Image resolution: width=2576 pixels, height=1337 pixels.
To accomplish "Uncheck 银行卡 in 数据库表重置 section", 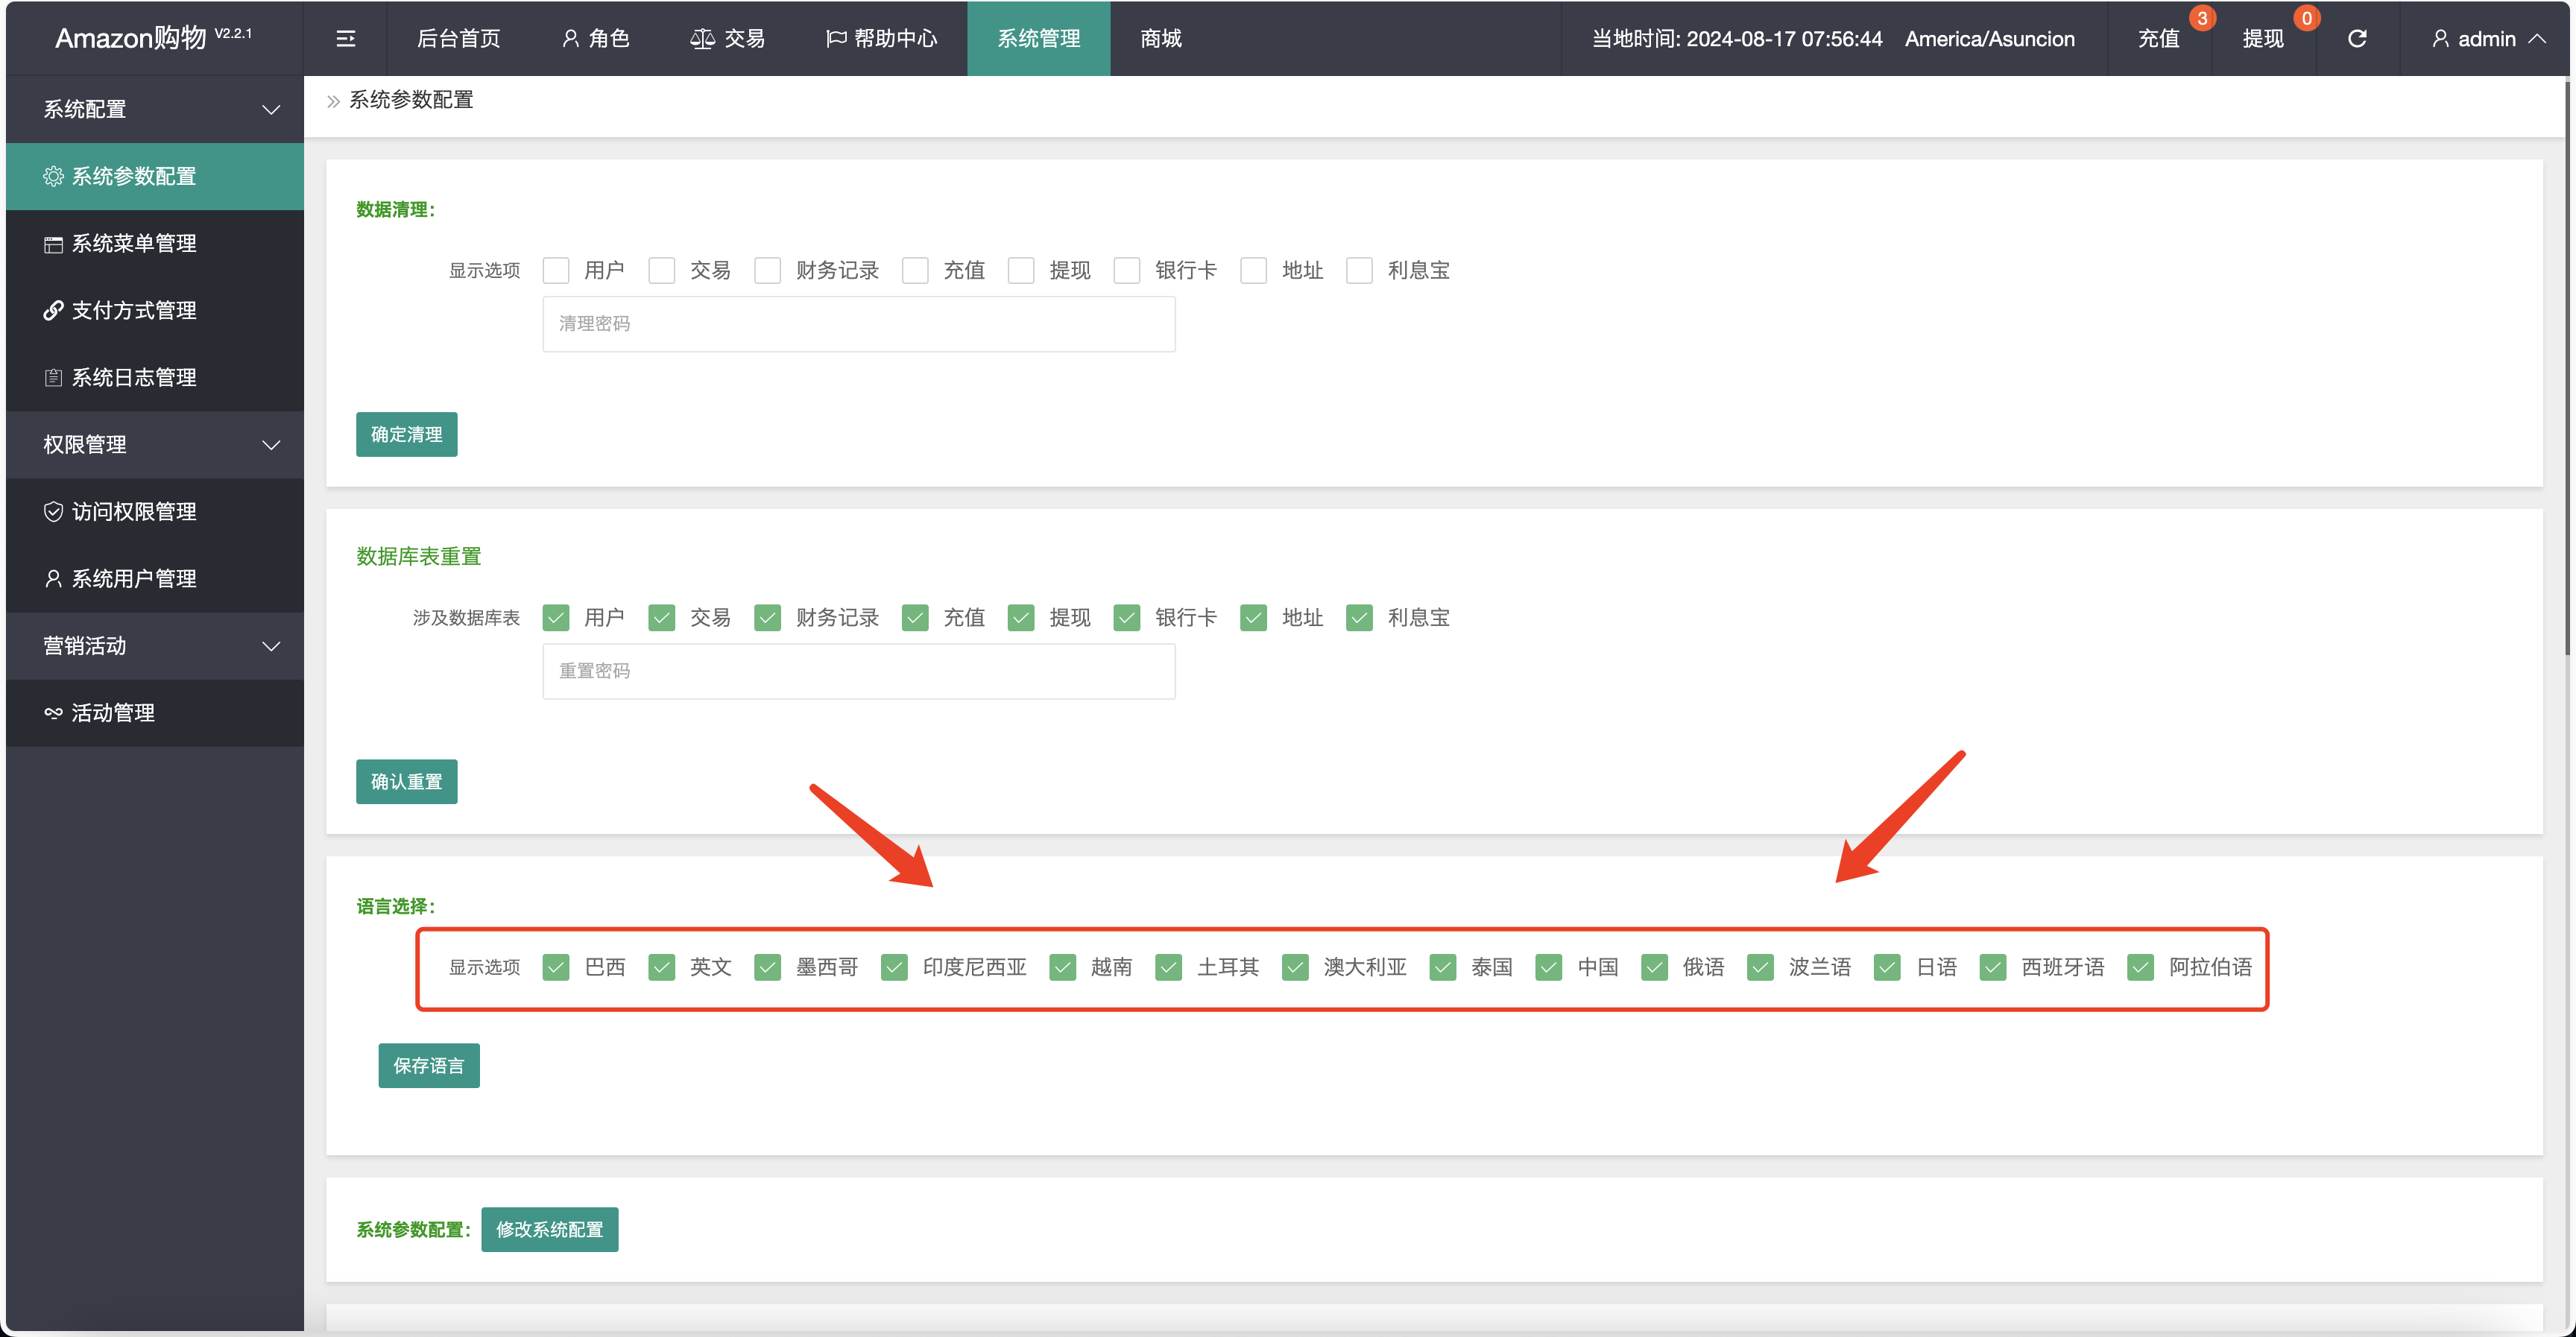I will click(1127, 618).
